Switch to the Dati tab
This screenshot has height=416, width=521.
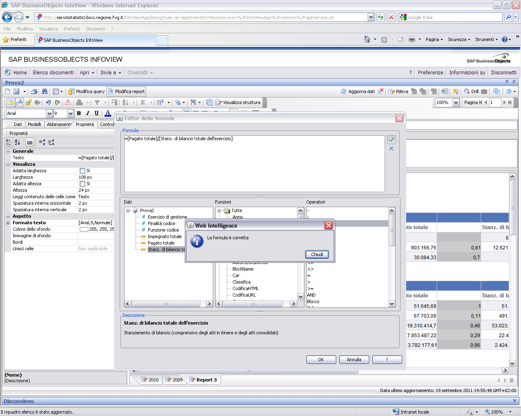(x=18, y=124)
